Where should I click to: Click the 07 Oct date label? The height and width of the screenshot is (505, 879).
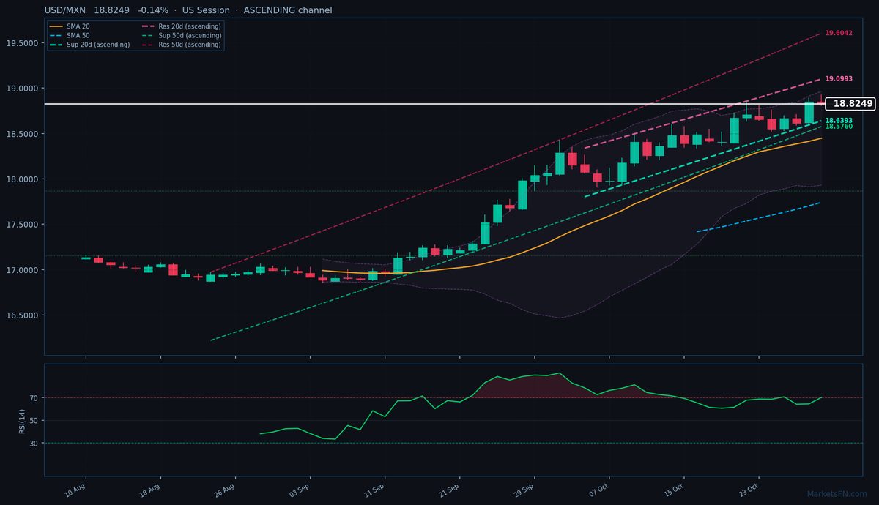pos(598,490)
